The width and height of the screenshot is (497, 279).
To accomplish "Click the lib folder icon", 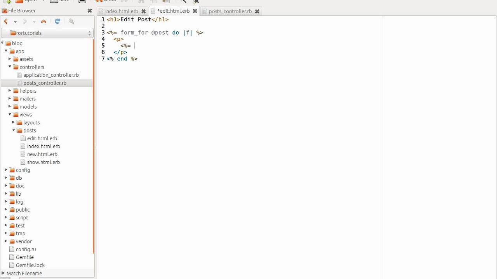I will click(x=12, y=194).
